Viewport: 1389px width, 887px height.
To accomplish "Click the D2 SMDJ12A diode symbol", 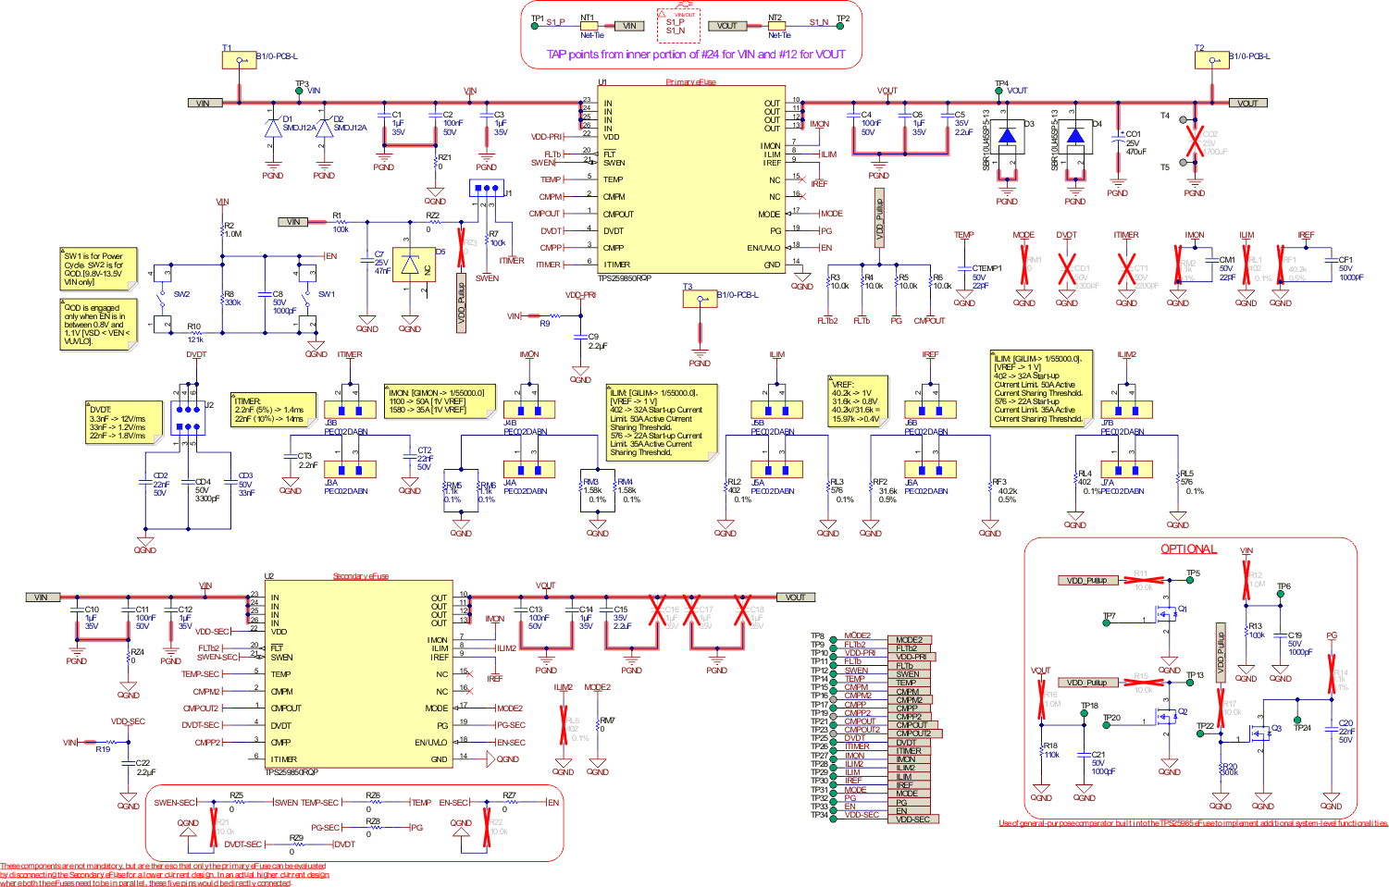I will coord(324,127).
